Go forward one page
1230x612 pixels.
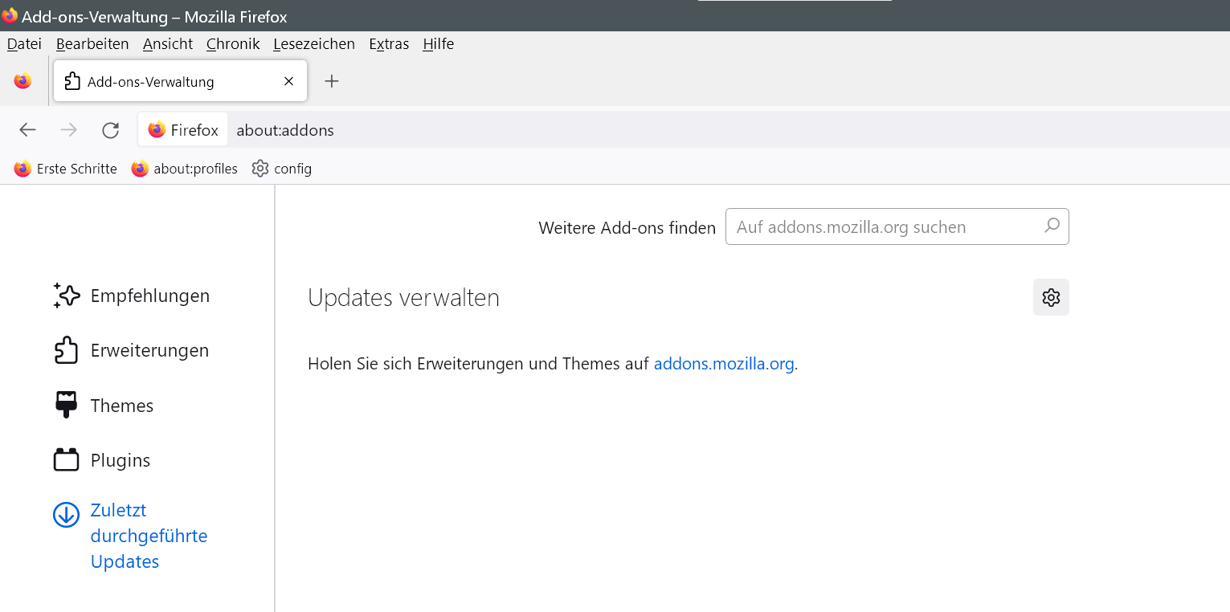click(x=69, y=130)
